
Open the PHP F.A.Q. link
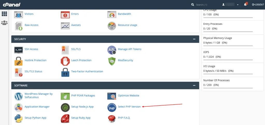click(x=124, y=118)
